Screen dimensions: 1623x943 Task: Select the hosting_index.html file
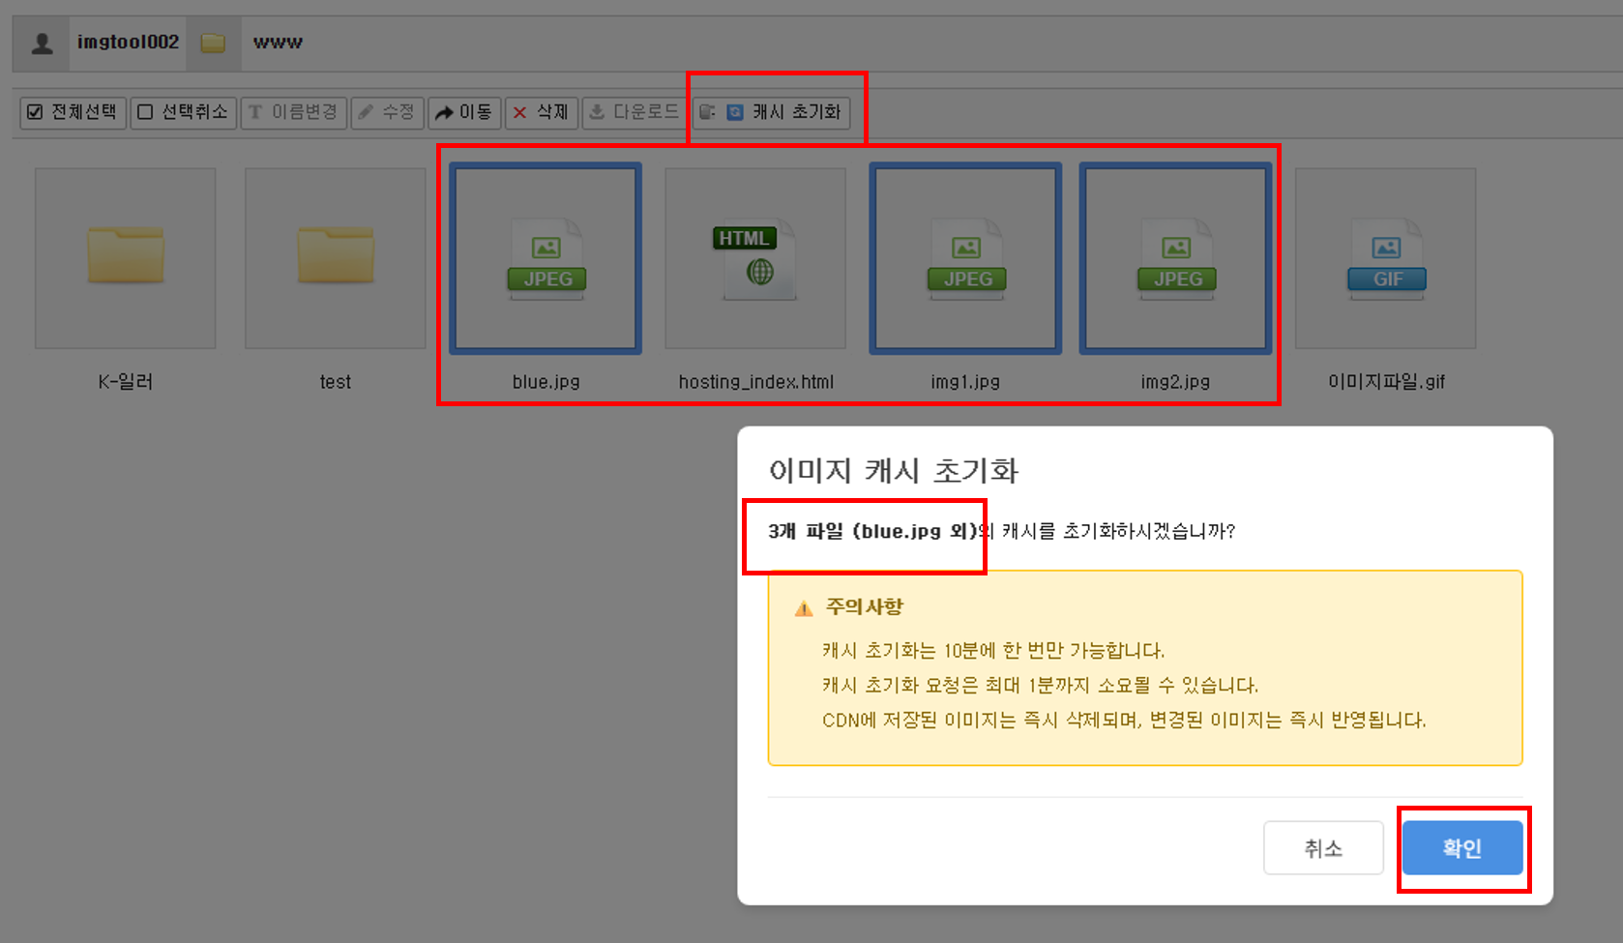pos(755,256)
